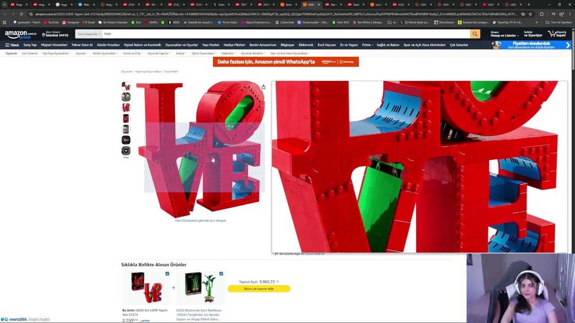This screenshot has height=323, width=575.
Task: Open the Çok Satanlar nav item
Action: (x=459, y=45)
